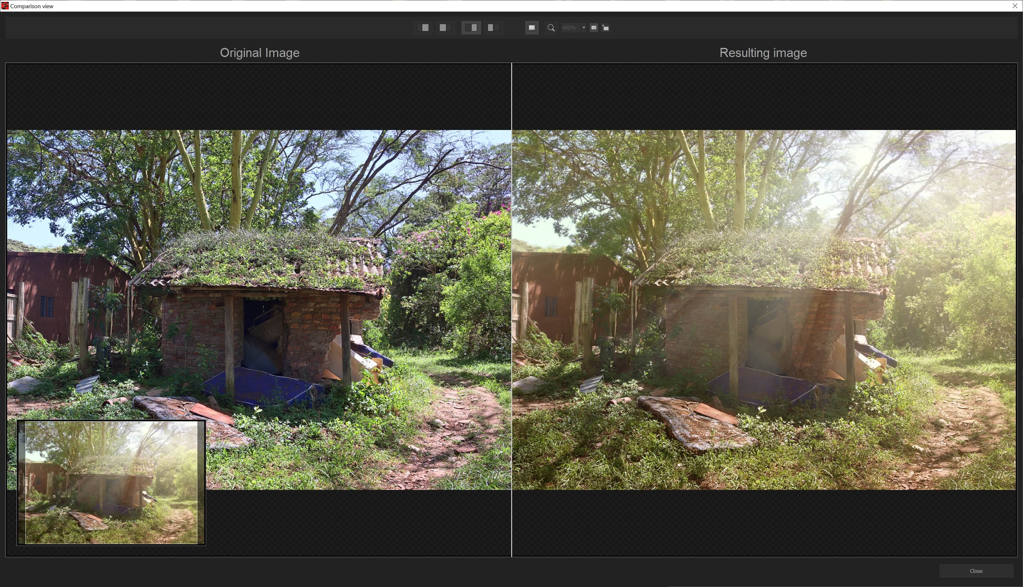1023x587 pixels.
Task: Select the Original Image pane header
Action: 260,52
